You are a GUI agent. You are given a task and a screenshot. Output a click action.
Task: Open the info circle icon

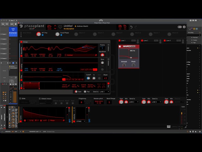[184, 27]
